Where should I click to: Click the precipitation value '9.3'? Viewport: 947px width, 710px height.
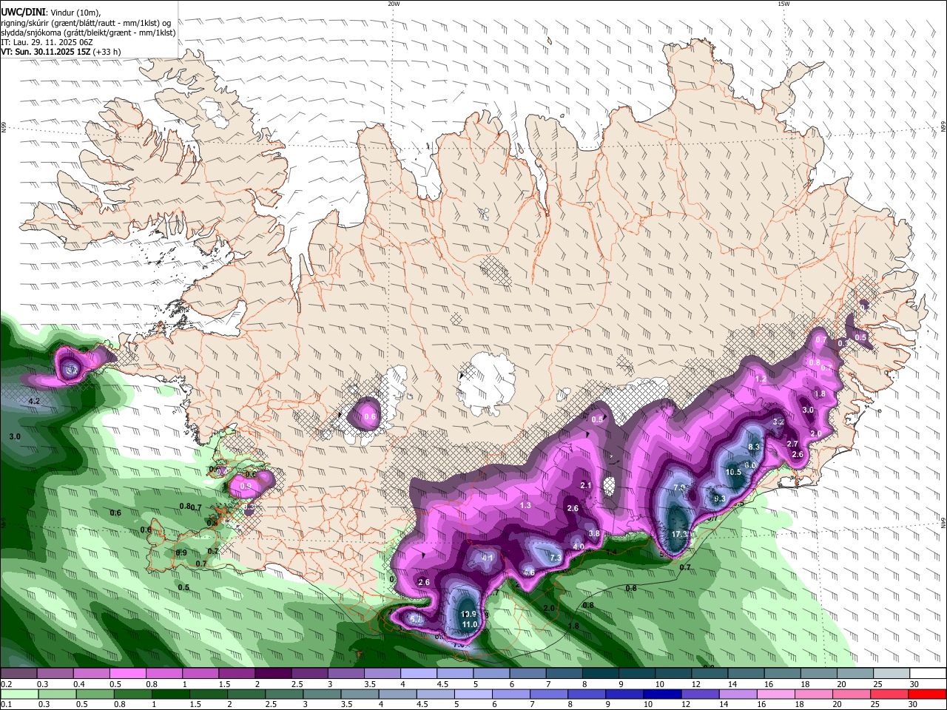coord(719,499)
